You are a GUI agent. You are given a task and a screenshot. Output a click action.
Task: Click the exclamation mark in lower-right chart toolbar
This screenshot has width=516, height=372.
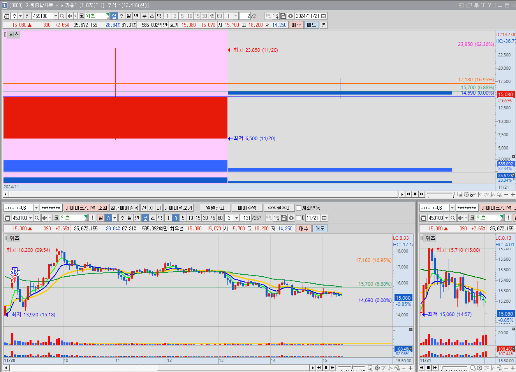coord(508,218)
